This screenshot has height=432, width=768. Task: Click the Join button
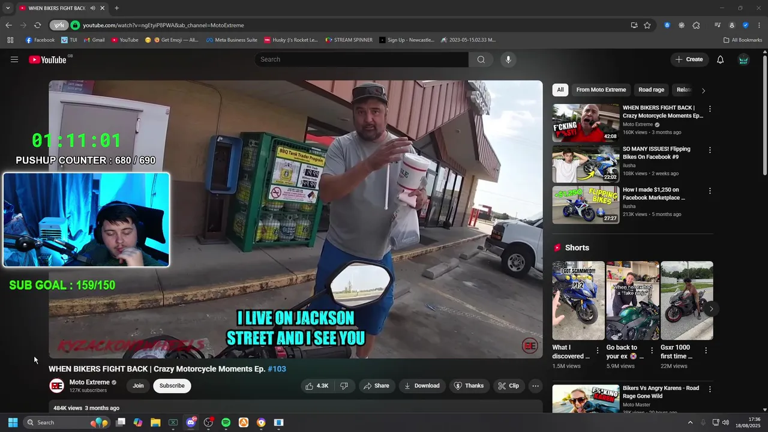pyautogui.click(x=138, y=386)
